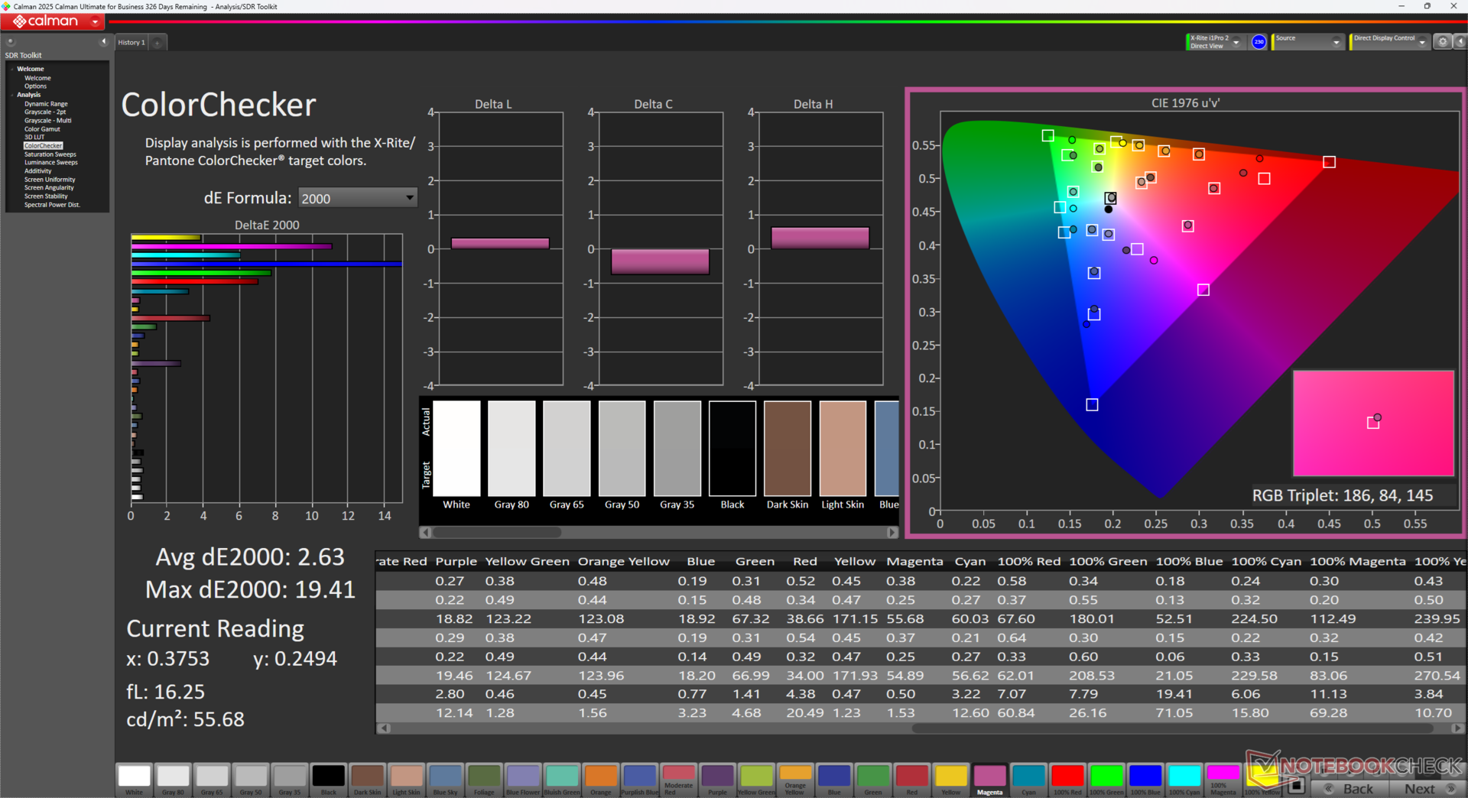
Task: Click the stop measurement square icon
Action: (1296, 785)
